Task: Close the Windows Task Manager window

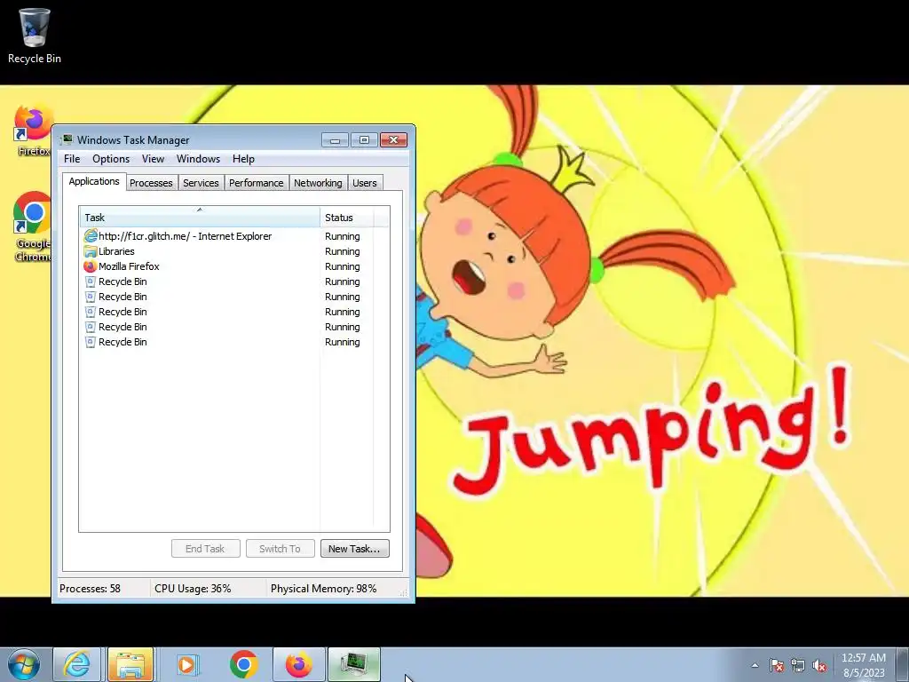Action: pyautogui.click(x=393, y=139)
